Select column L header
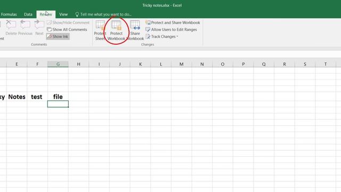Image resolution: width=341 pixels, height=192 pixels. tap(161, 64)
